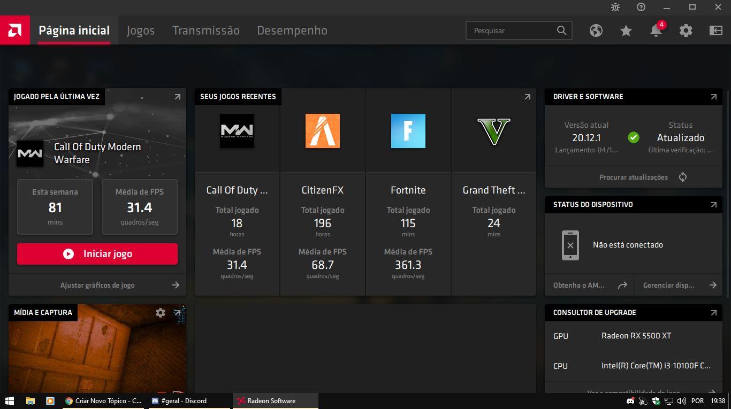Click the POR language indicator
Screen dimensions: 731x409
coord(697,400)
